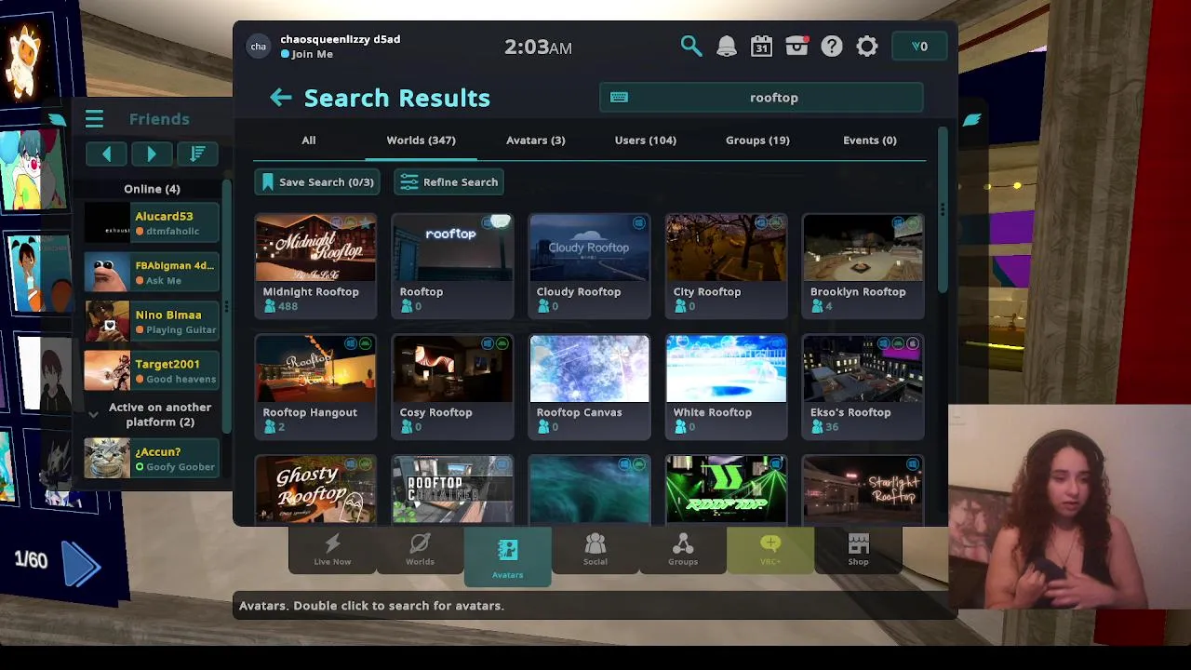Open the Cosy Rooftop world
The image size is (1191, 670).
tap(452, 387)
